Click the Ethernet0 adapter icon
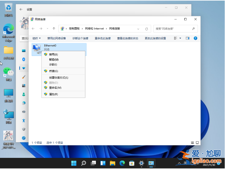The image size is (225, 169). pos(37,48)
